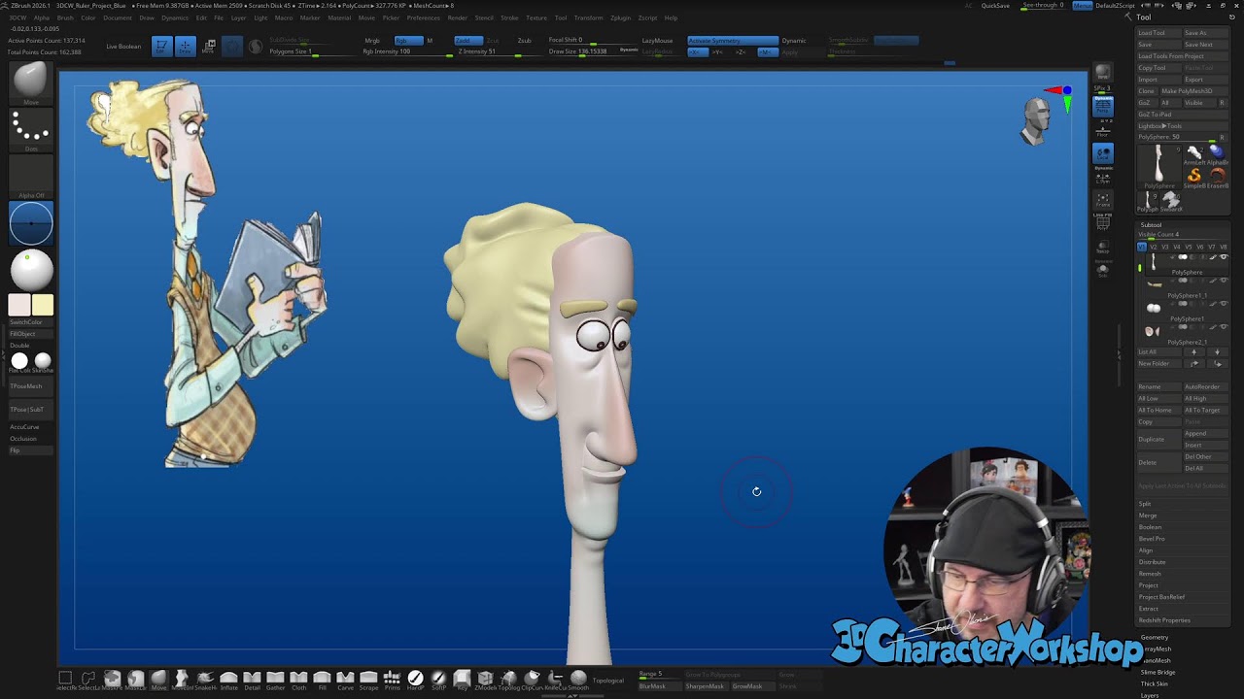The image size is (1244, 699).
Task: Open the Preferences menu
Action: [x=423, y=17]
